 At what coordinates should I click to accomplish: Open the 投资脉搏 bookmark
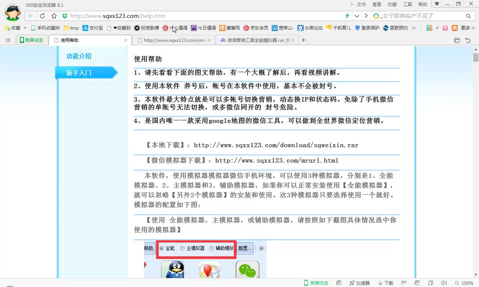coord(146,28)
